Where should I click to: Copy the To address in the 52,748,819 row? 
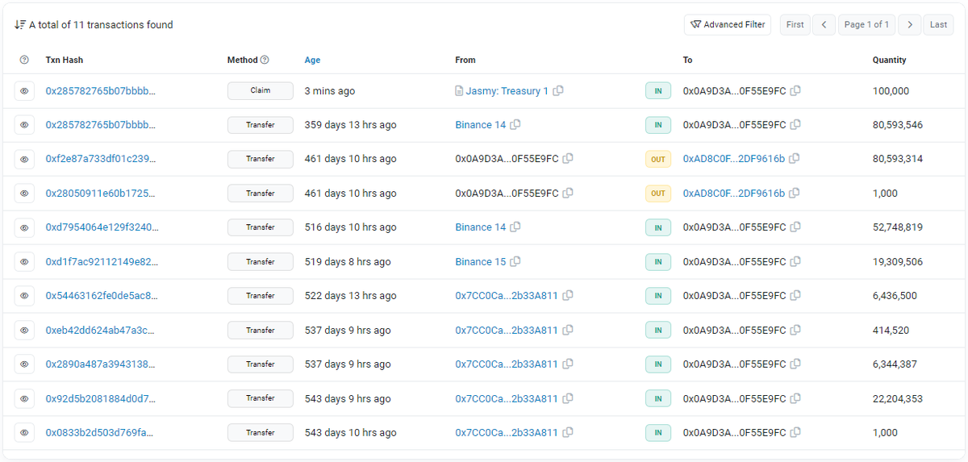[795, 227]
